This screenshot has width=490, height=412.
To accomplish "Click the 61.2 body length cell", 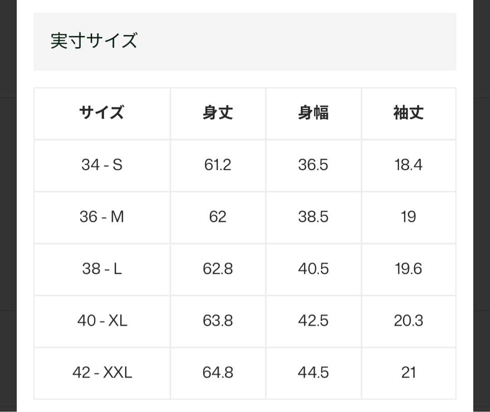I will coord(218,165).
